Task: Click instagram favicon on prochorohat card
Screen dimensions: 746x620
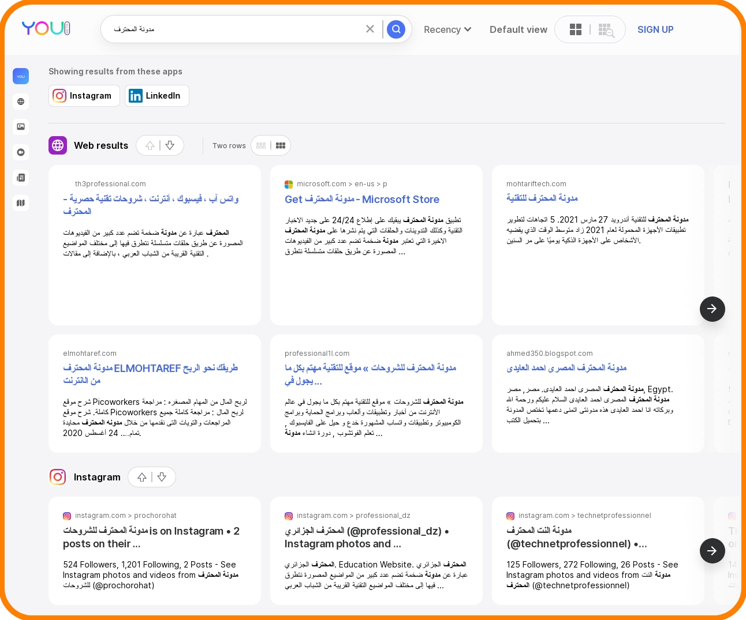Action: pos(67,516)
